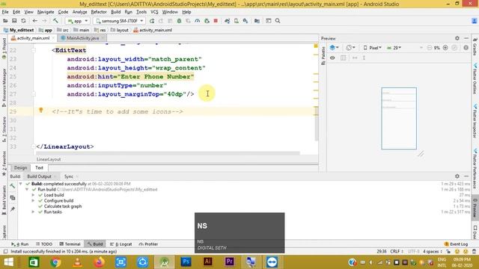This screenshot has height=269, width=479.
Task: Open the TODO tool window button
Action: (x=44, y=244)
